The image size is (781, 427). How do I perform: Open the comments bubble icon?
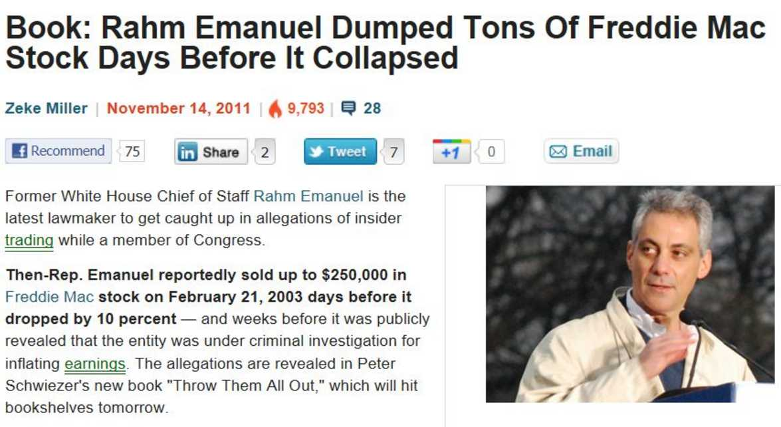(x=349, y=108)
